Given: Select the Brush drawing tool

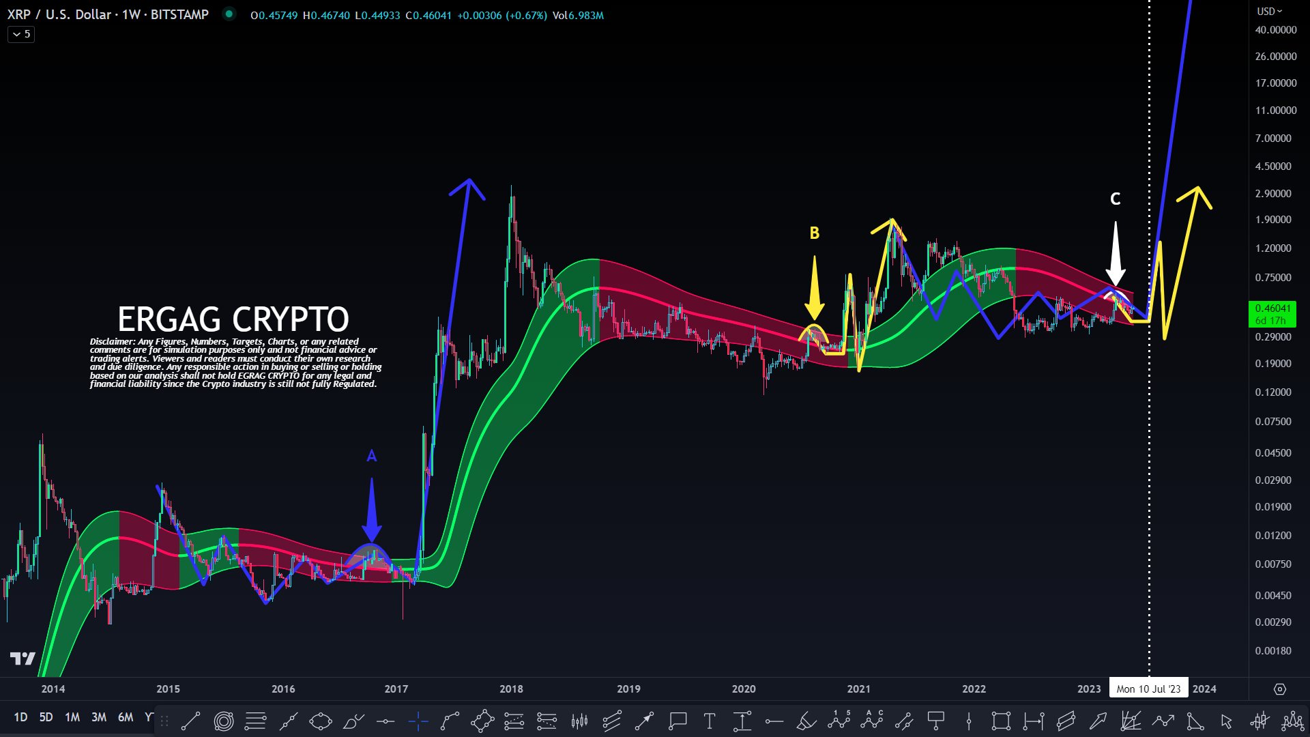Looking at the screenshot, I should click(353, 721).
